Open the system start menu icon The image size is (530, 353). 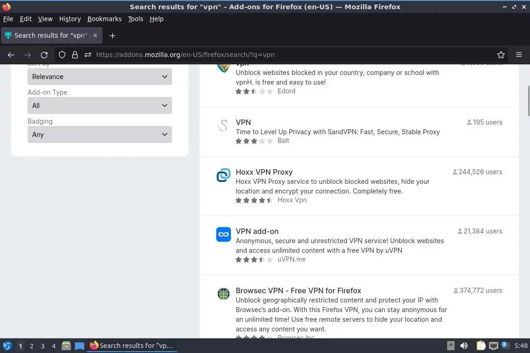click(x=7, y=346)
